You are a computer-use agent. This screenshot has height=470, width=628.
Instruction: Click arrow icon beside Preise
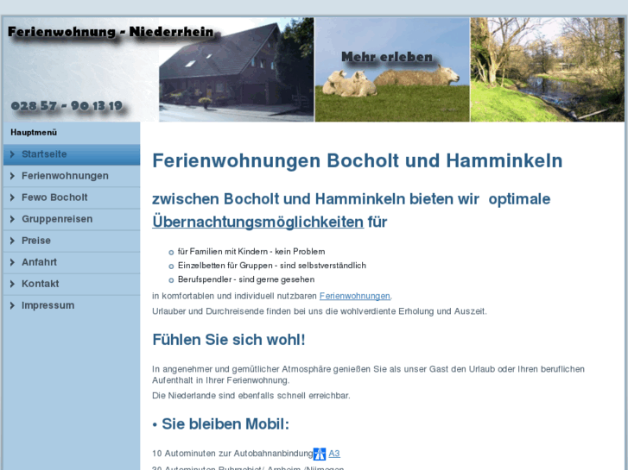(x=12, y=241)
